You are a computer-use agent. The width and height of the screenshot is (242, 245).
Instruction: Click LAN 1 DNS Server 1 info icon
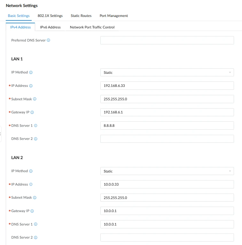pos(35,126)
